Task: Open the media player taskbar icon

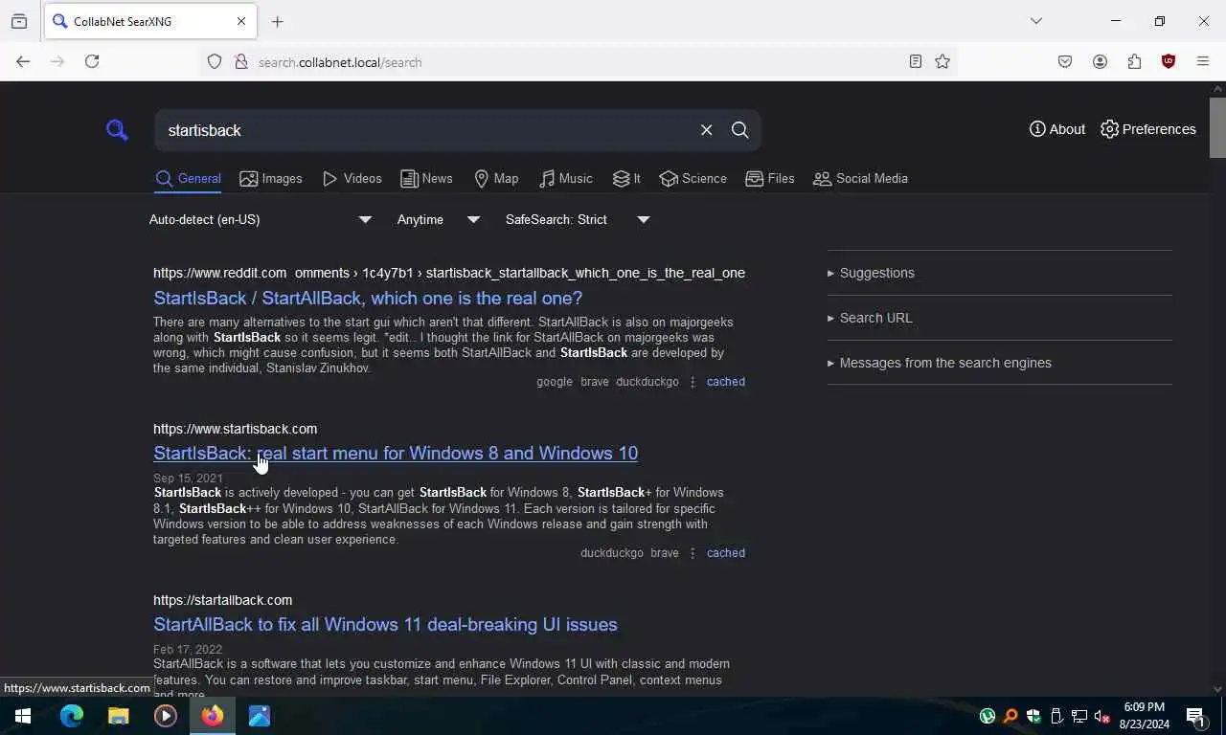Action: point(166,716)
